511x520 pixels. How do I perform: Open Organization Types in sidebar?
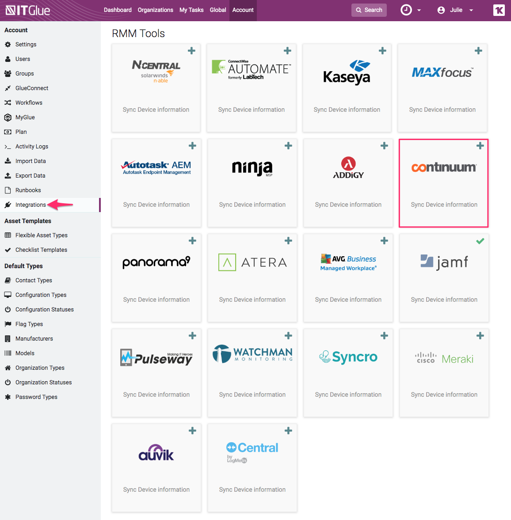click(x=50, y=368)
